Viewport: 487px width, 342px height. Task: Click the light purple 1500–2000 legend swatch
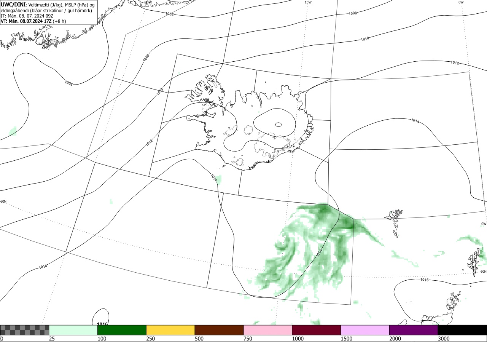(365, 330)
